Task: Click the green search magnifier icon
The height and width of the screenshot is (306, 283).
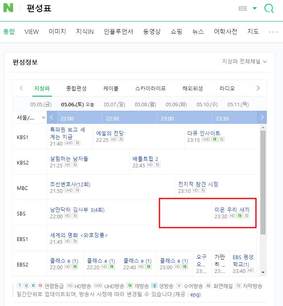Action: (269, 8)
